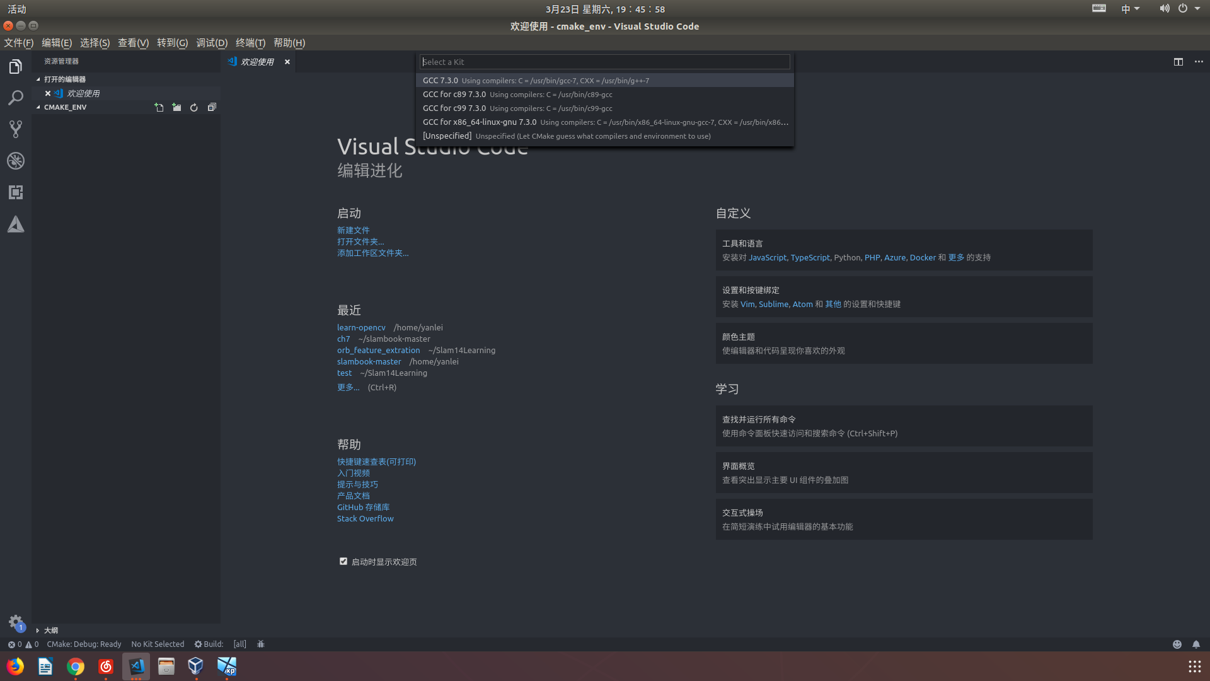The width and height of the screenshot is (1210, 681).
Task: Open the 选择(S) menu
Action: [95, 43]
